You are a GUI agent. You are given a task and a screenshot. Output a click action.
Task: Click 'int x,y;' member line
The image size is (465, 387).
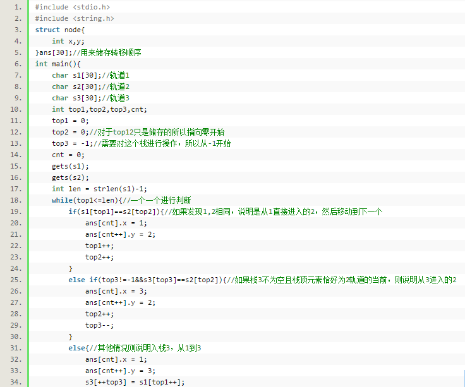[x=68, y=41]
